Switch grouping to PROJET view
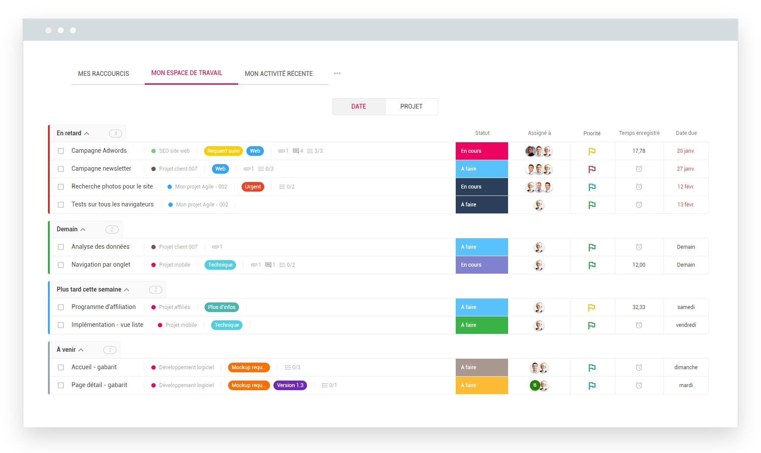 click(411, 106)
